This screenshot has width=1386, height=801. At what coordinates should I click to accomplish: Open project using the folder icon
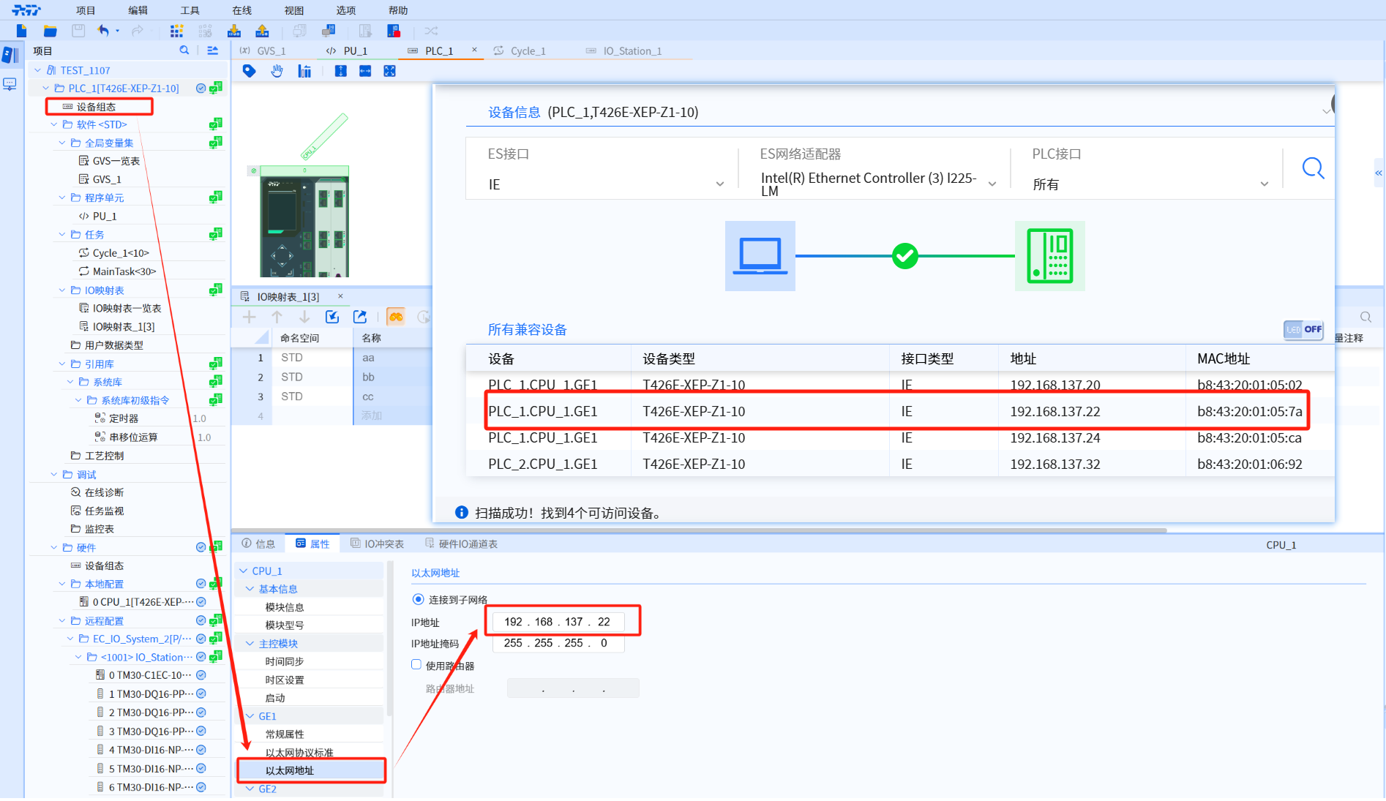pos(50,31)
